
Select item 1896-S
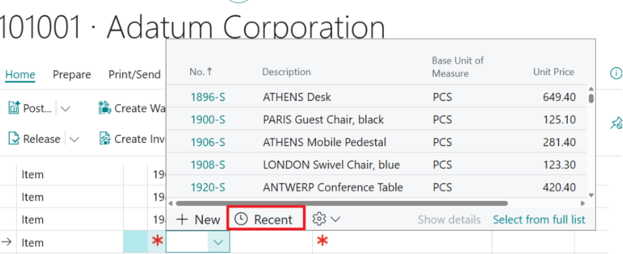208,97
